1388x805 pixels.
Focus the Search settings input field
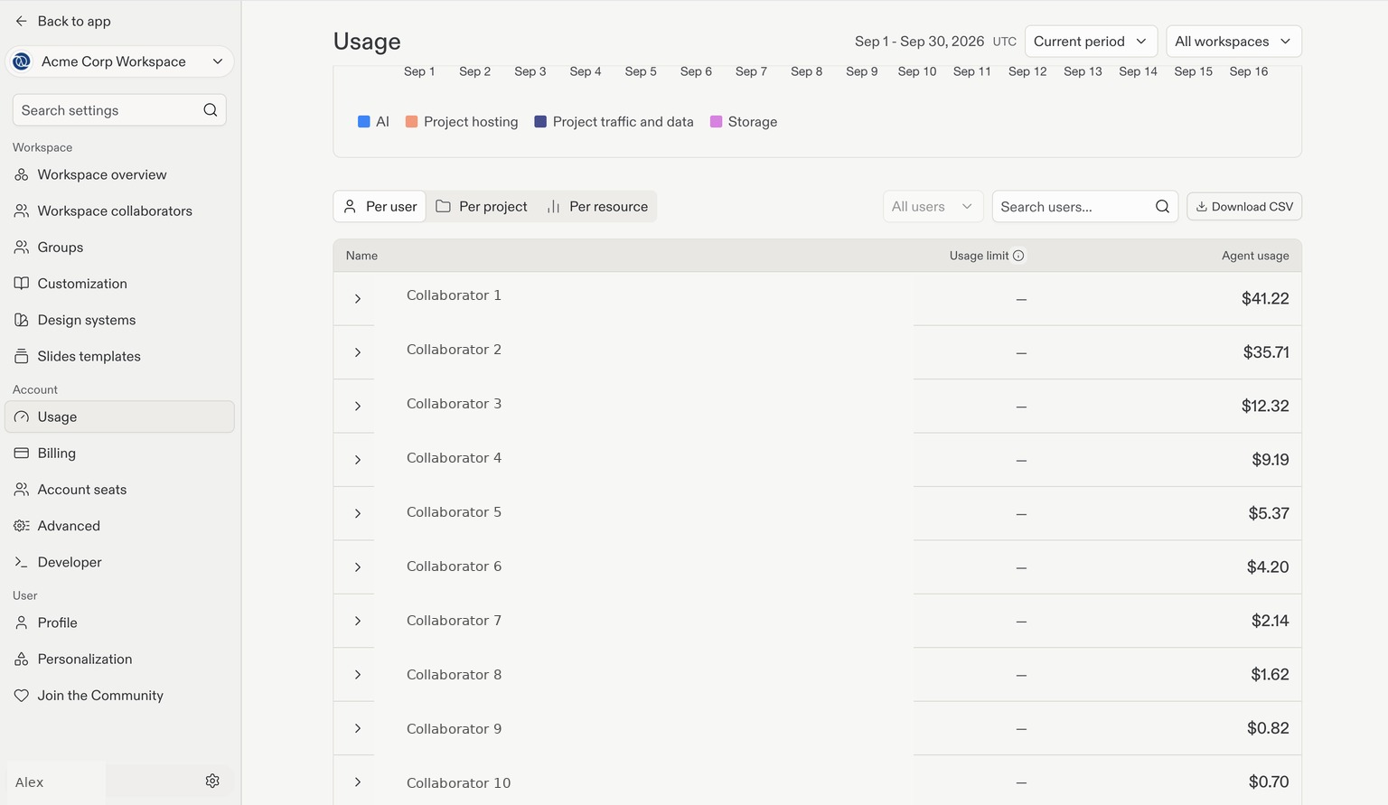coord(119,110)
